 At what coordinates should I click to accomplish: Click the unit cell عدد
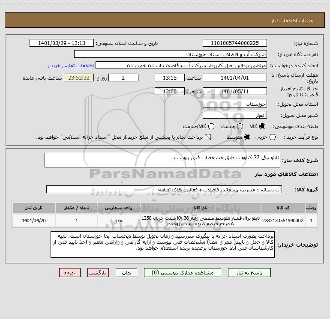coord(119,221)
